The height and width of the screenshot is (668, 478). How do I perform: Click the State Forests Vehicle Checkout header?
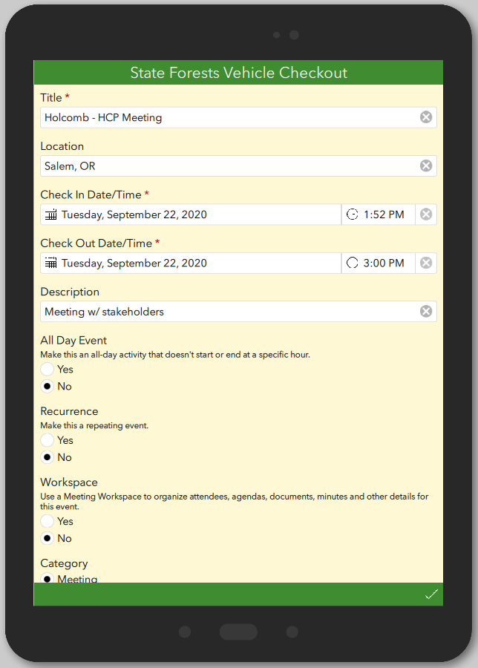pyautogui.click(x=238, y=73)
